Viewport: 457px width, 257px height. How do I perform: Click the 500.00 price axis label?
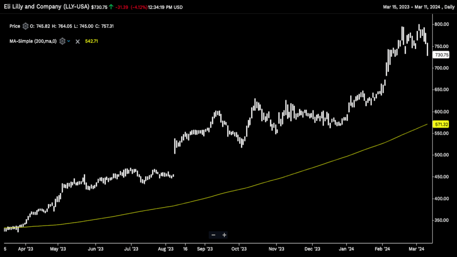pyautogui.click(x=442, y=155)
